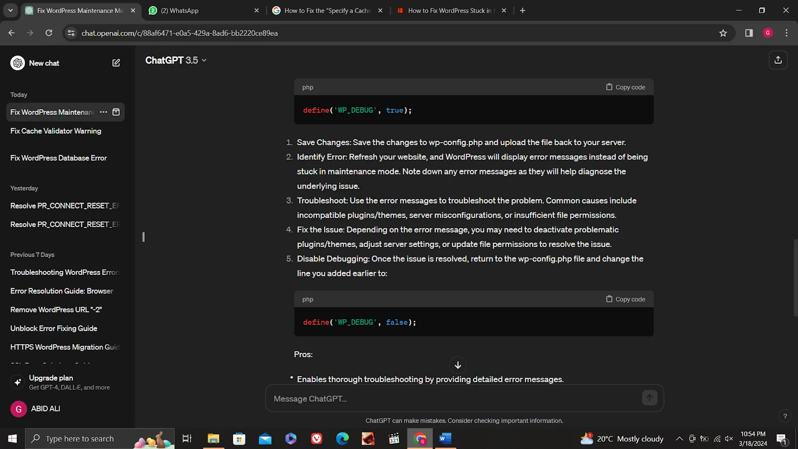Click the Message ChatGPT input field
The height and width of the screenshot is (449, 798).
pyautogui.click(x=454, y=399)
